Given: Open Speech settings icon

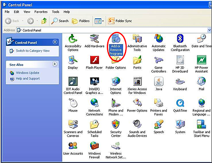Looking at the screenshot, I should [x=159, y=127].
